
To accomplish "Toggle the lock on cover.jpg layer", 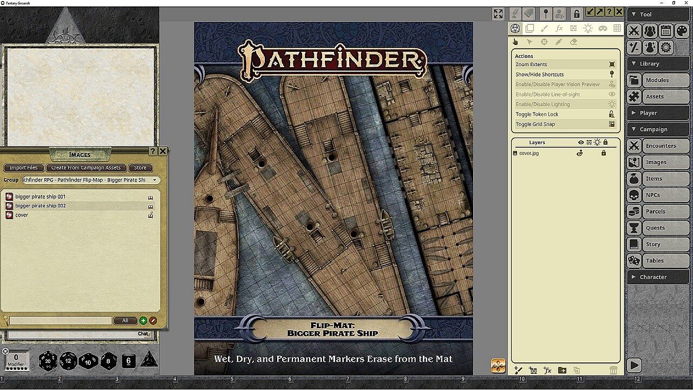I will pos(604,153).
